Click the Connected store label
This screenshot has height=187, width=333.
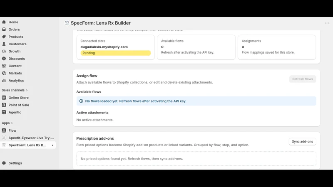[x=93, y=41]
